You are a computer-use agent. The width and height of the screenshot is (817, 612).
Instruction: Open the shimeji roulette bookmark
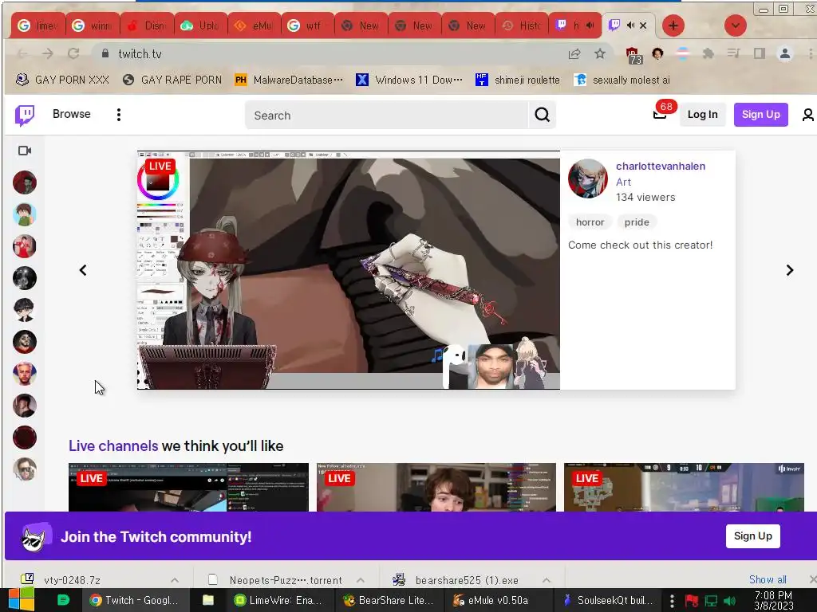pos(518,80)
